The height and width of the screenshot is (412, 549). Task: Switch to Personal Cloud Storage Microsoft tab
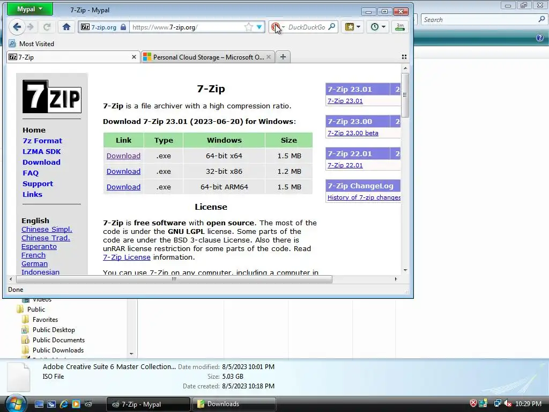tap(209, 57)
